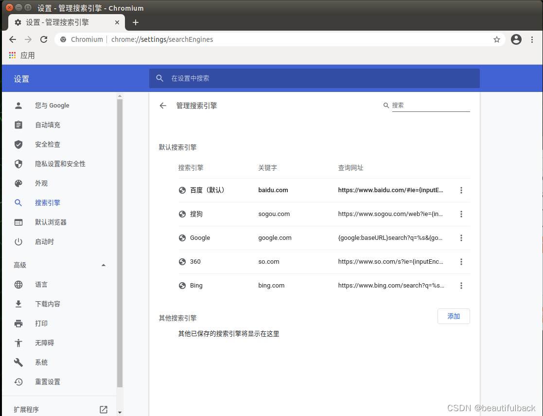Collapse the 高级 section arrow

tap(103, 265)
